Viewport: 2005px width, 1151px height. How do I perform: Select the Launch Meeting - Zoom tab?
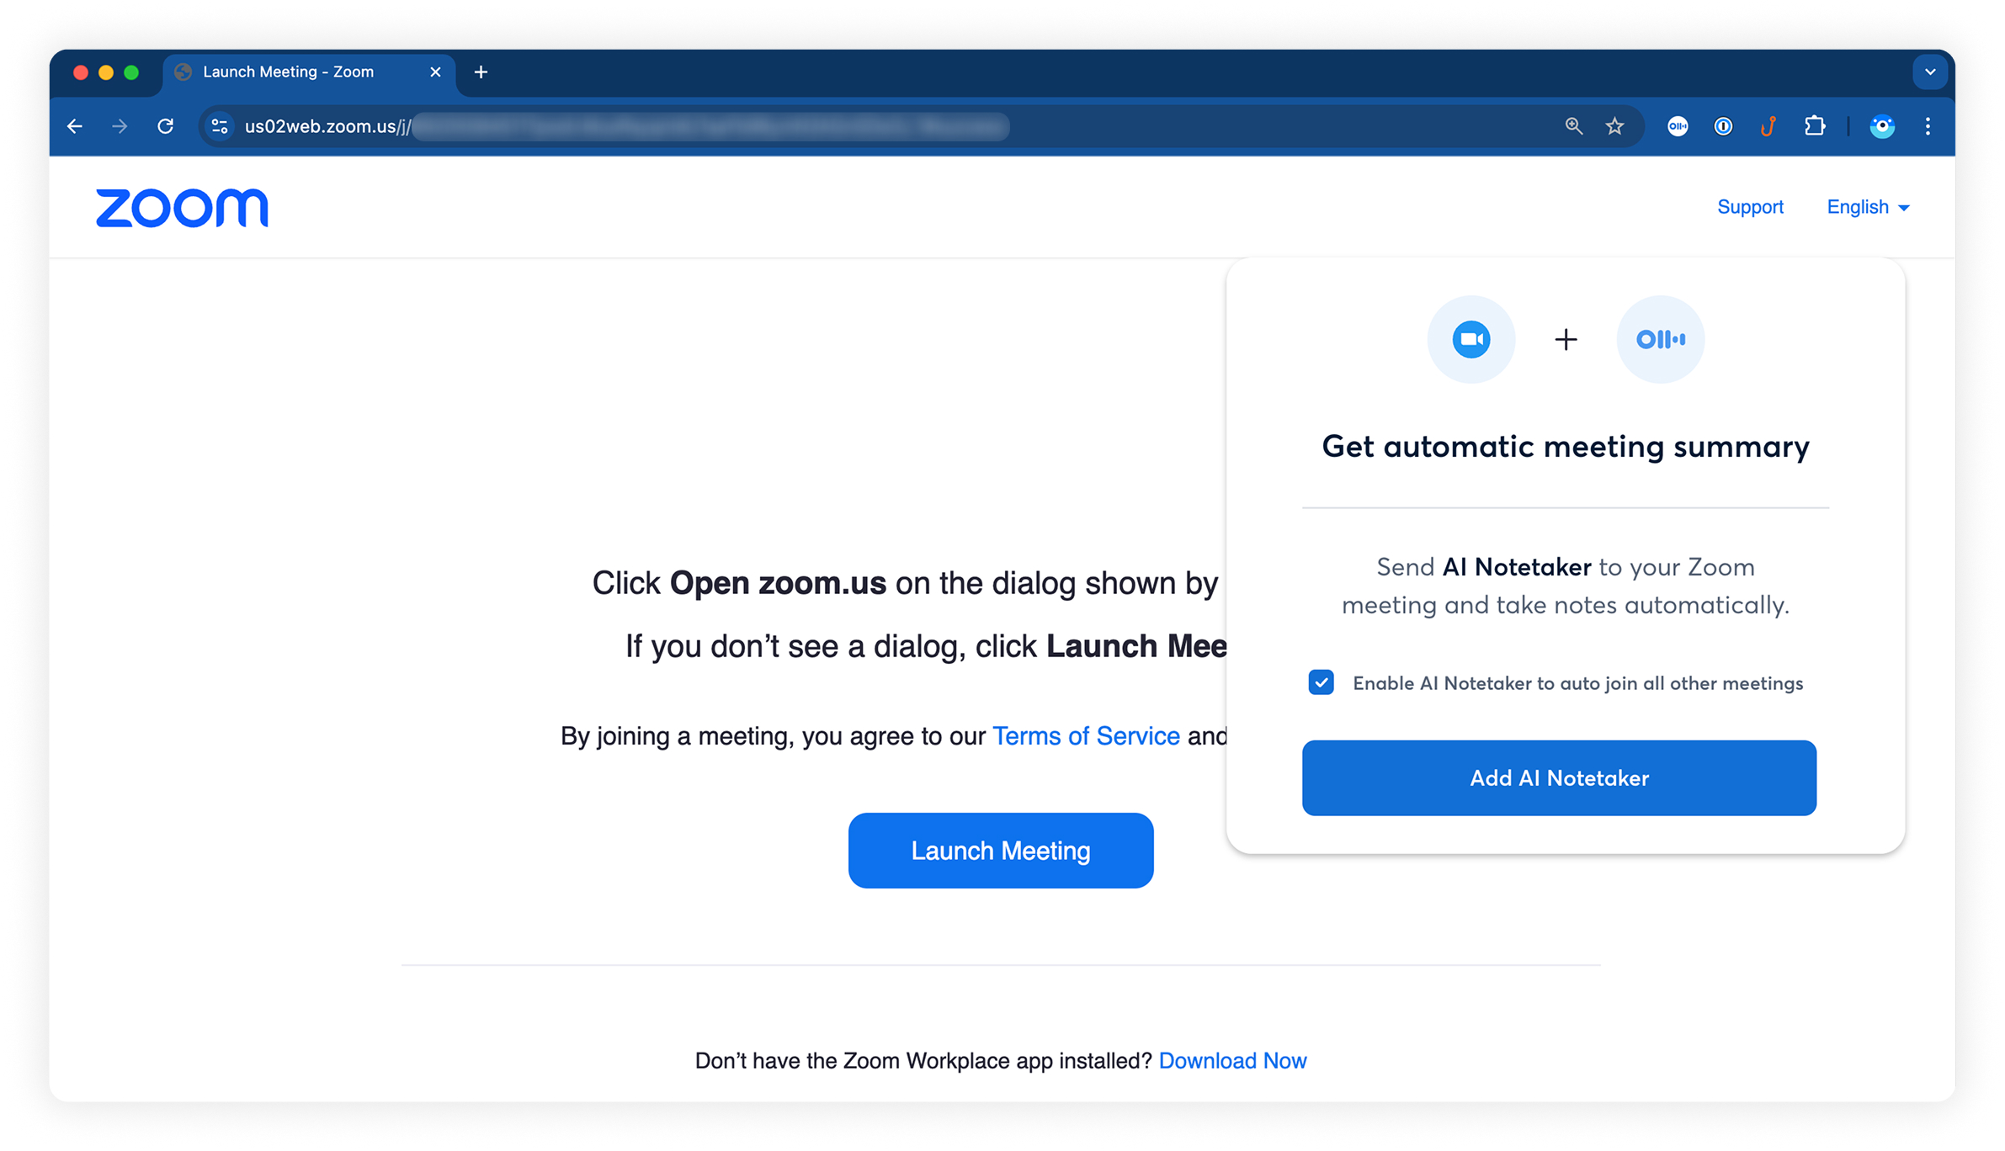[308, 72]
